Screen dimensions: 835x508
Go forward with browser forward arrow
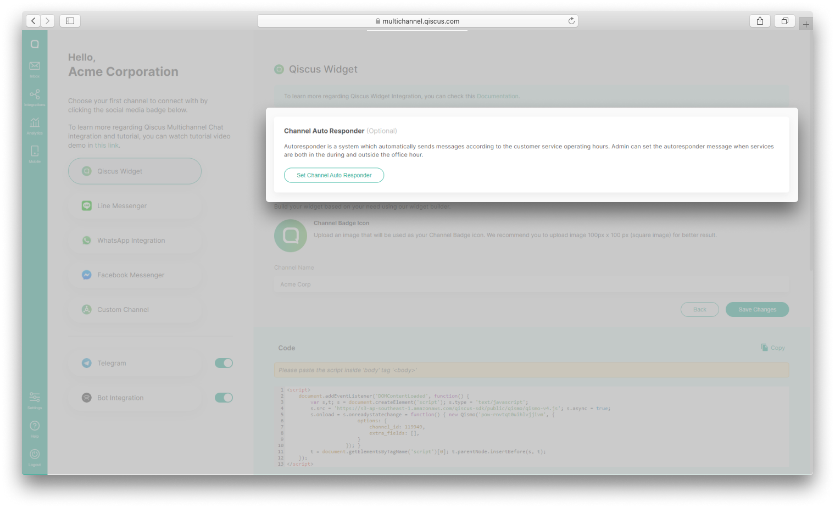(48, 21)
